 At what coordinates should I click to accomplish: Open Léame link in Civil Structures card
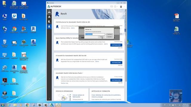(x=73, y=28)
